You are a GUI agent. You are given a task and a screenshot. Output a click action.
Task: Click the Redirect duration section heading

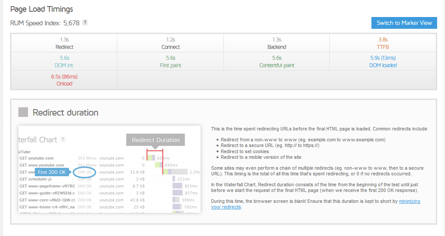[x=65, y=113]
